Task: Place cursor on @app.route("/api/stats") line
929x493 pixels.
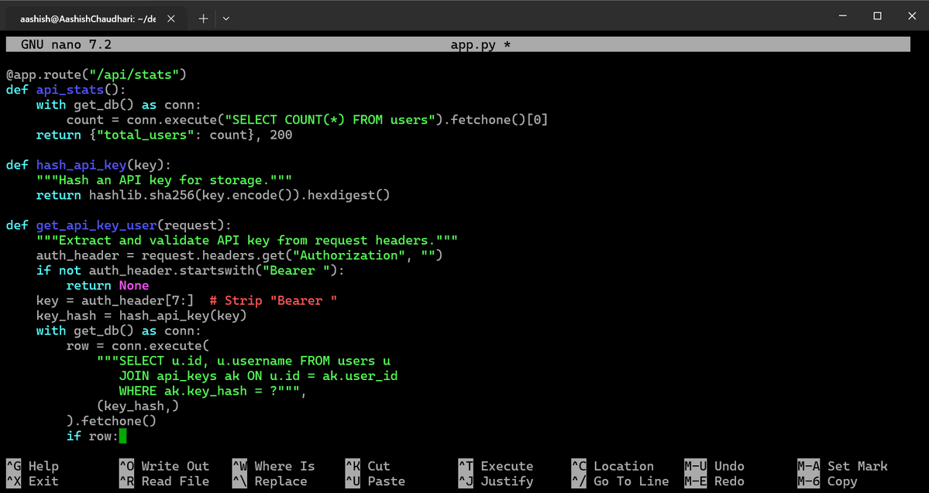Action: [x=96, y=74]
